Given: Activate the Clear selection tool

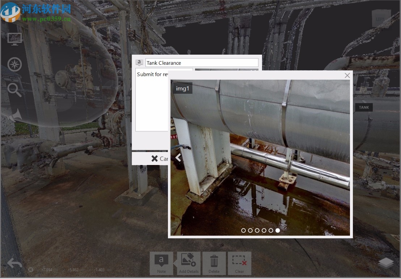Looking at the screenshot, I should pyautogui.click(x=239, y=263).
